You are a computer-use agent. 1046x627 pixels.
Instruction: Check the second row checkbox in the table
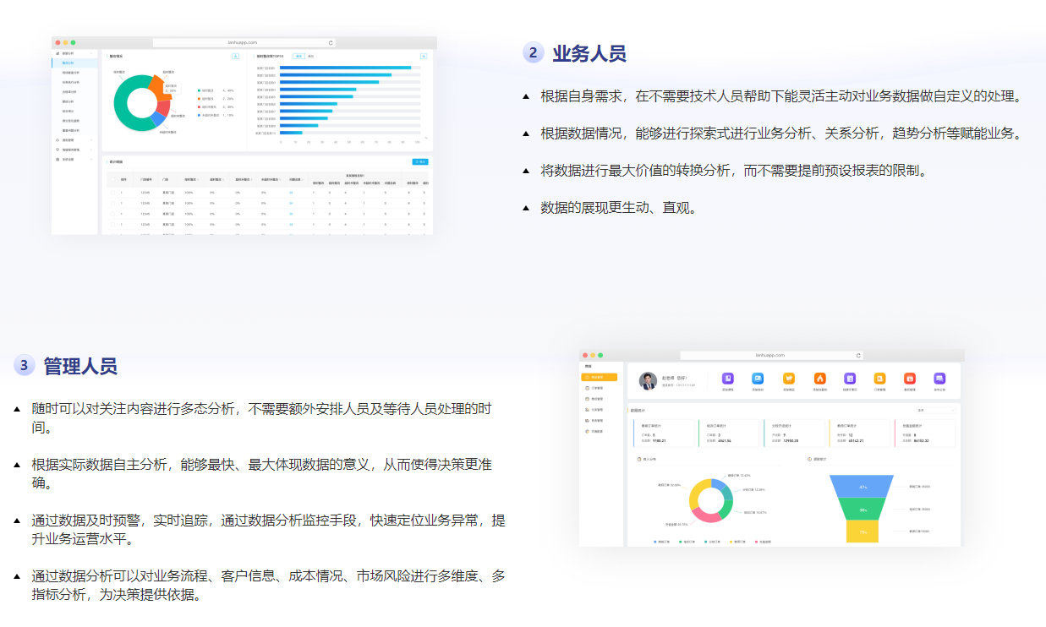point(112,203)
